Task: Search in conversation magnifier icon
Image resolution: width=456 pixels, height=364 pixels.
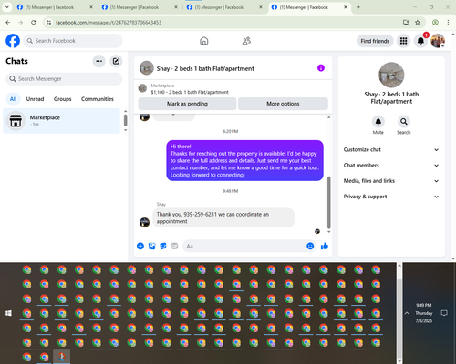Action: pos(404,122)
